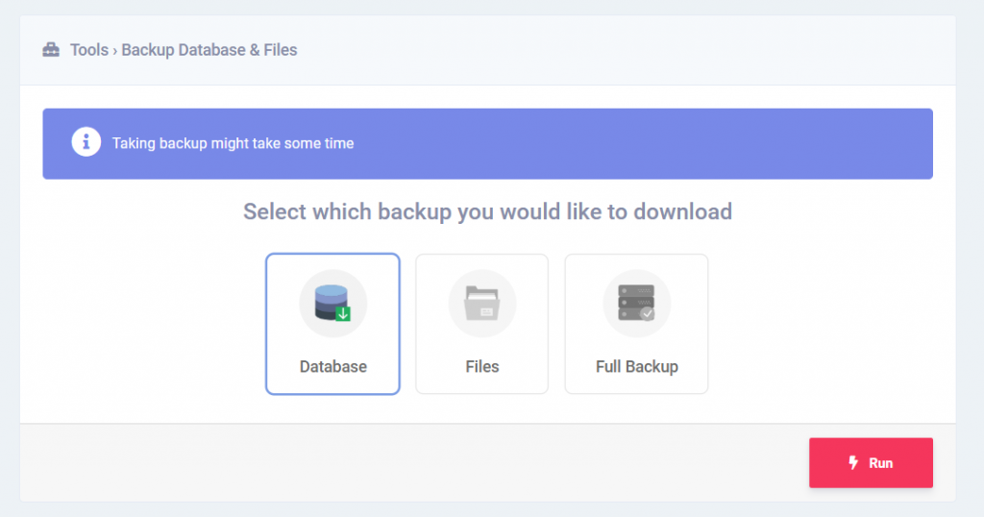Click the toolbox icon in the breadcrumb
The image size is (984, 517).
[x=51, y=50]
